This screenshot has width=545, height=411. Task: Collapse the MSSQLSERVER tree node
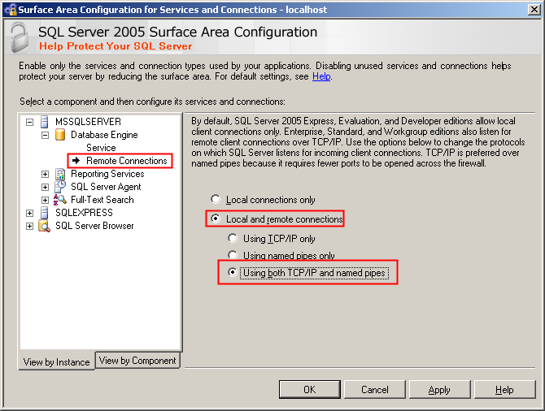[x=30, y=122]
